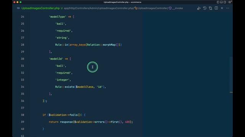Screen dimensions: 245x137
Task: Click the $modelClass variable
Action: pos(85,87)
